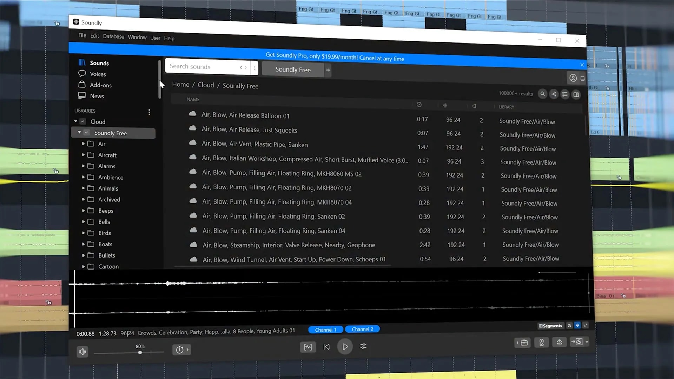Open the Database menu
The width and height of the screenshot is (674, 379).
pyautogui.click(x=113, y=36)
